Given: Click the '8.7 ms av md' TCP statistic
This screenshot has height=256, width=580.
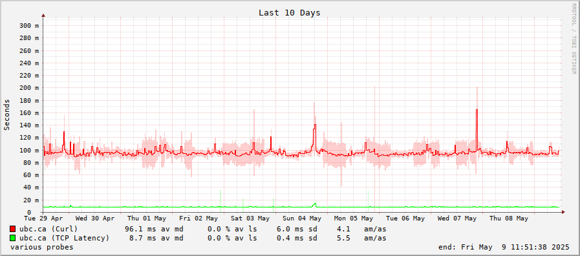Looking at the screenshot, I should pyautogui.click(x=156, y=238).
